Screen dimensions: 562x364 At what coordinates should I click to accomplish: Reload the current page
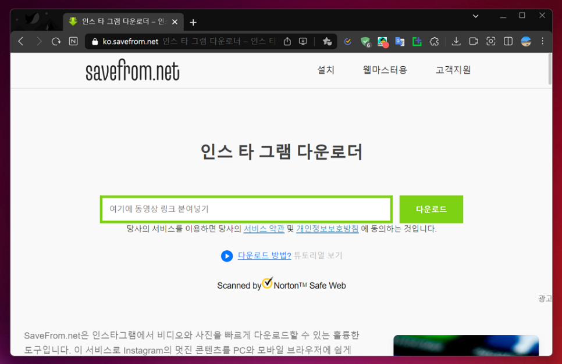click(x=56, y=41)
